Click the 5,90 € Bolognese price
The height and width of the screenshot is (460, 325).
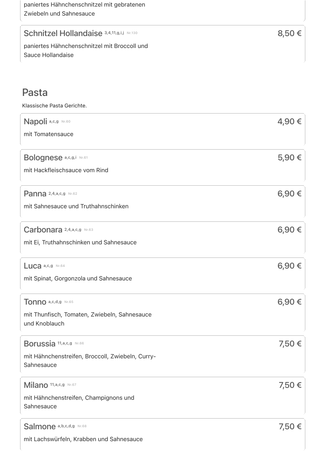289,157
